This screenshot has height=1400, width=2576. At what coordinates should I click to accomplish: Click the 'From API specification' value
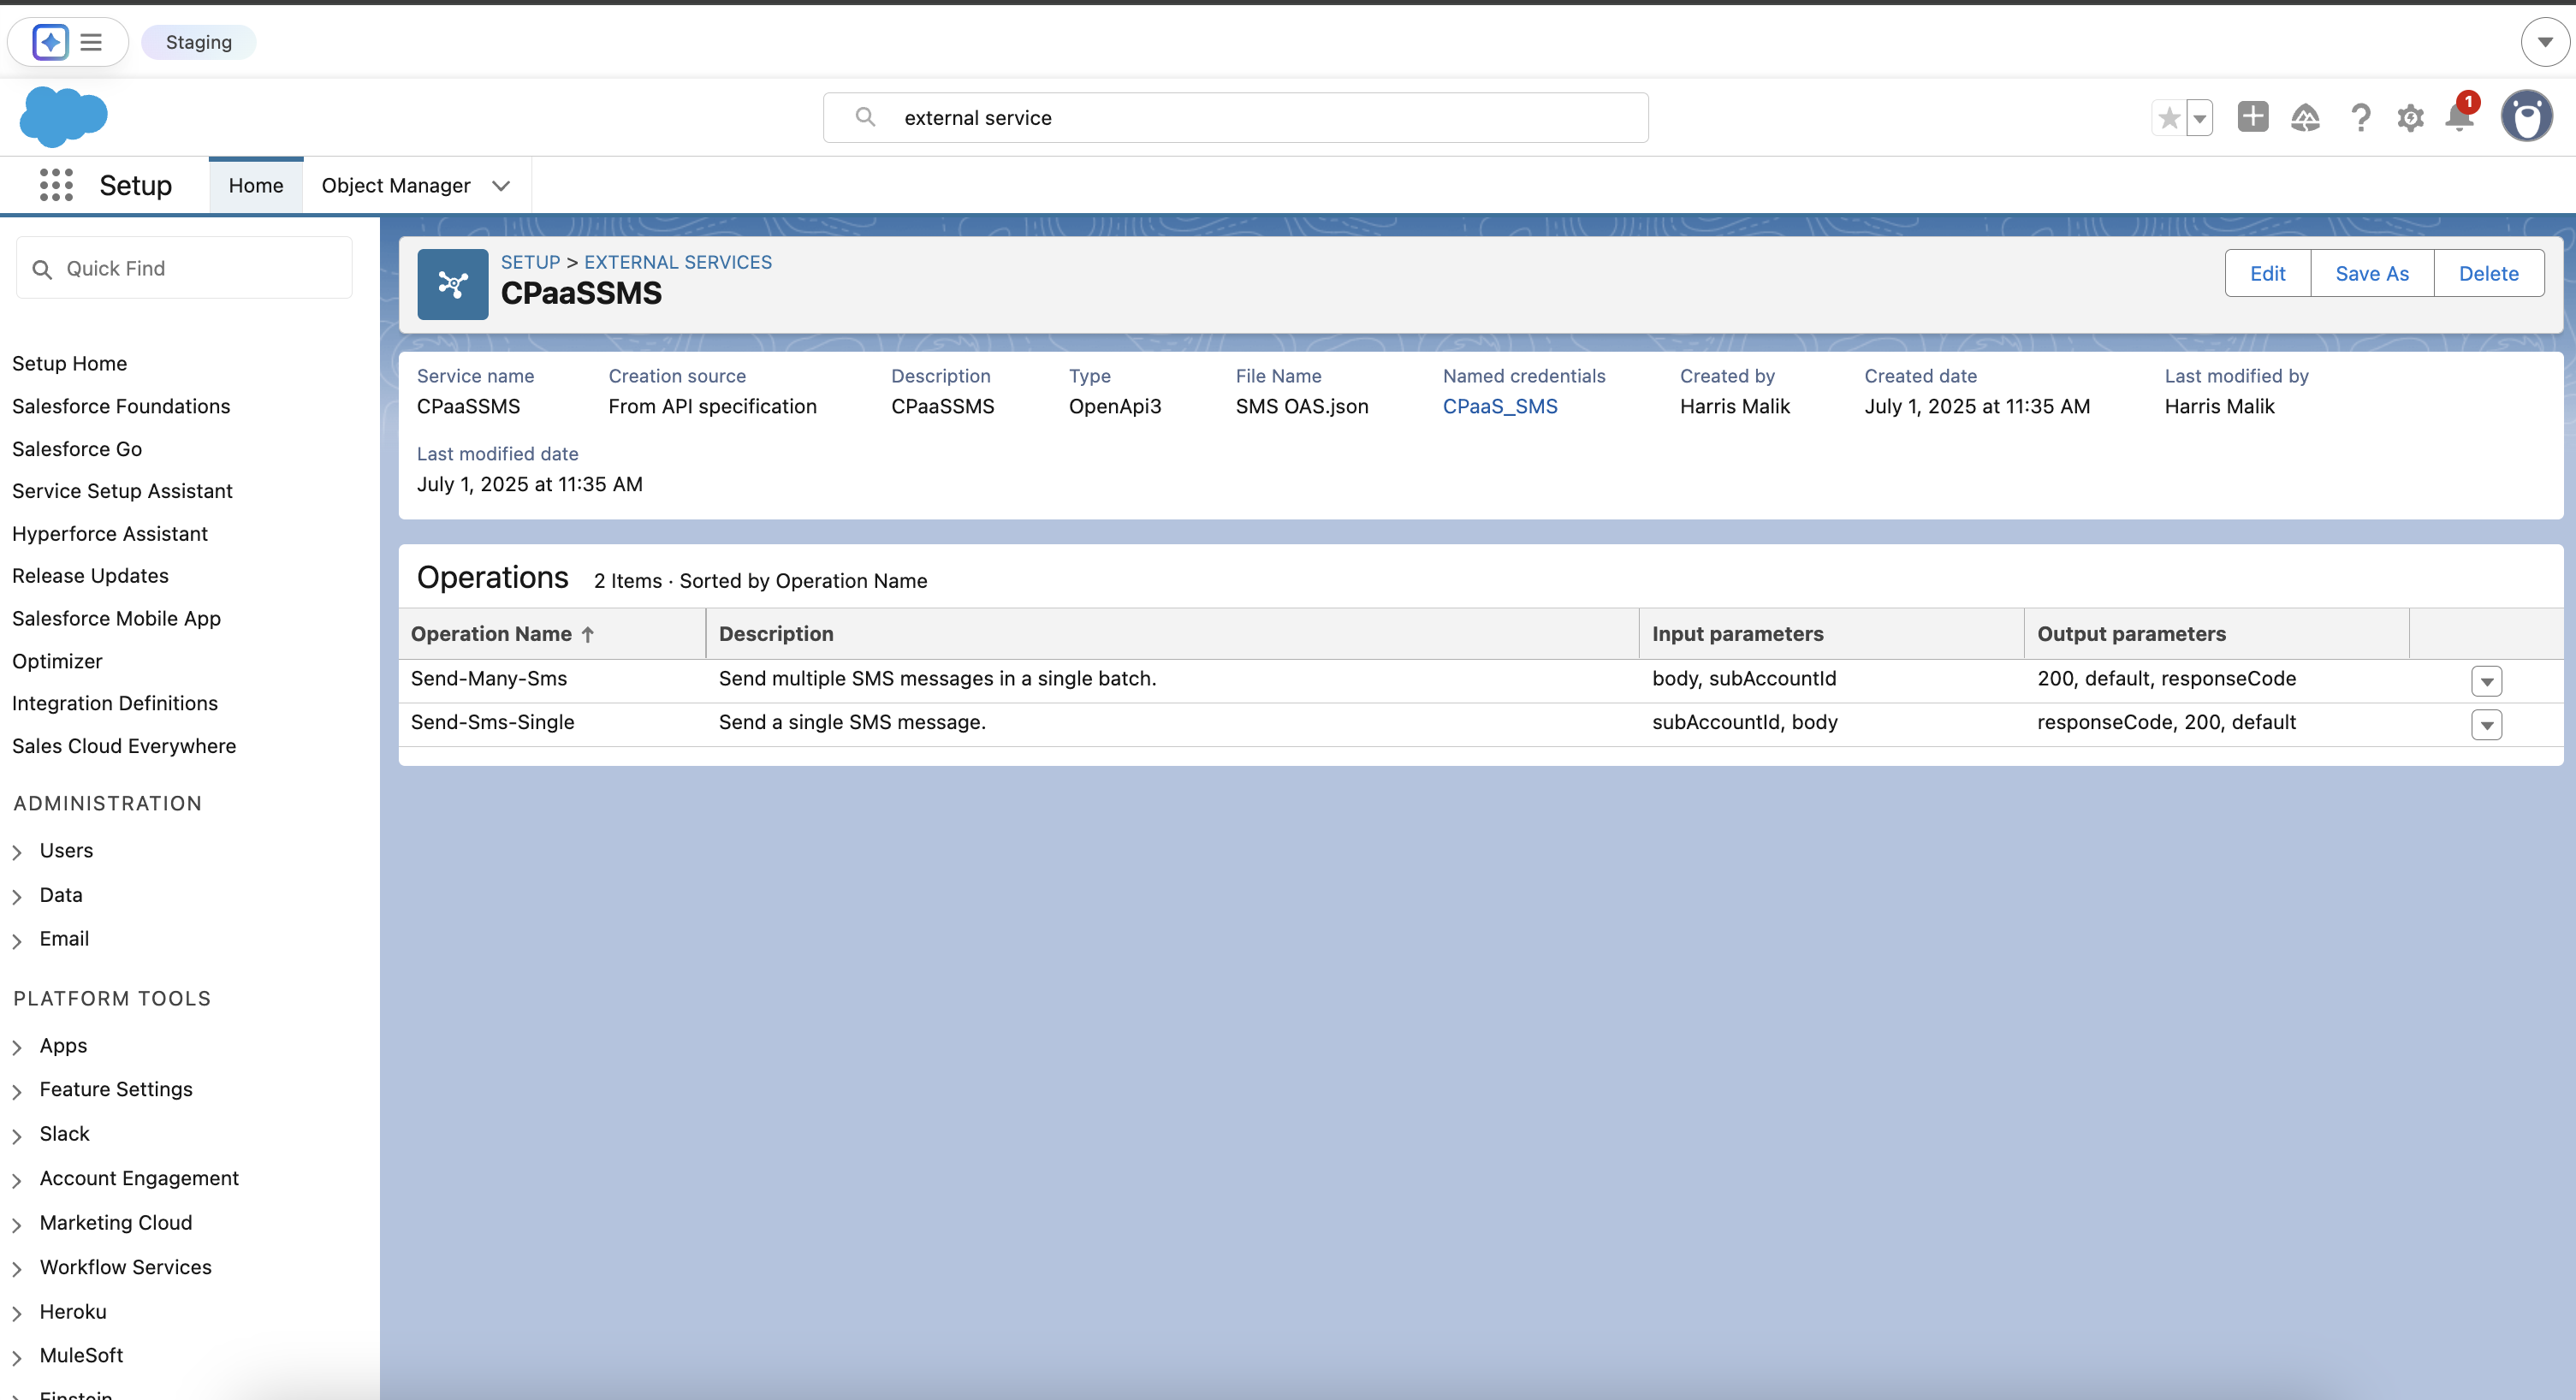coord(713,406)
